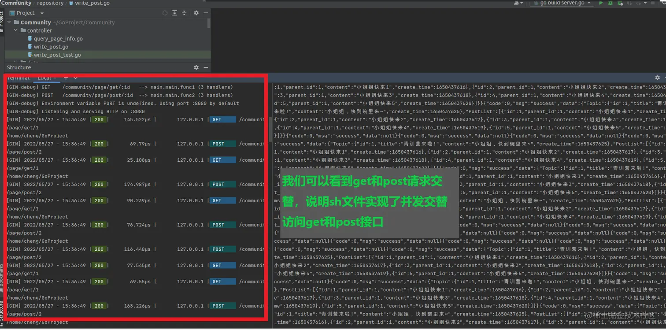Collapse the controller folder
666x330 pixels.
16,31
